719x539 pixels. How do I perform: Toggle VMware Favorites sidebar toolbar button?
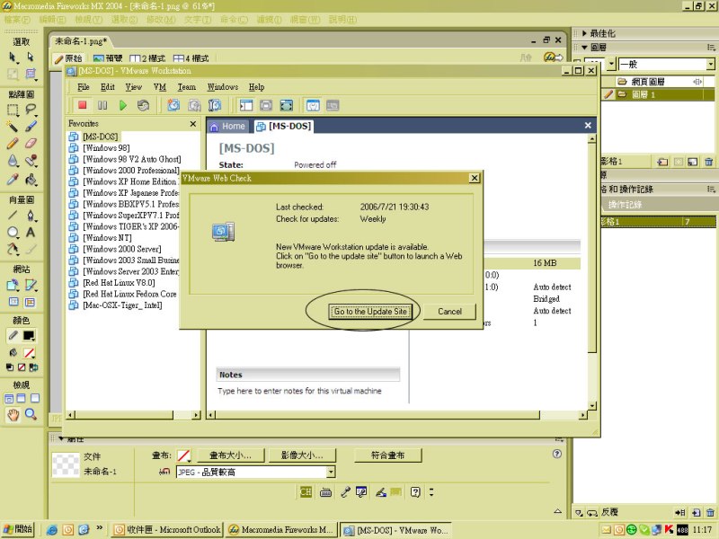coord(246,105)
